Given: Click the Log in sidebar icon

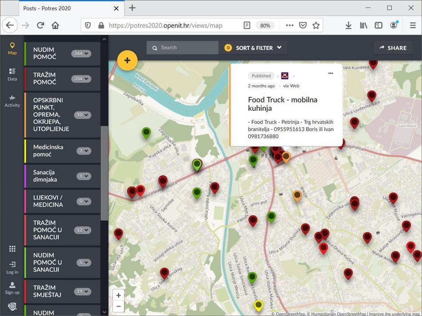Looking at the screenshot, I should [x=12, y=267].
